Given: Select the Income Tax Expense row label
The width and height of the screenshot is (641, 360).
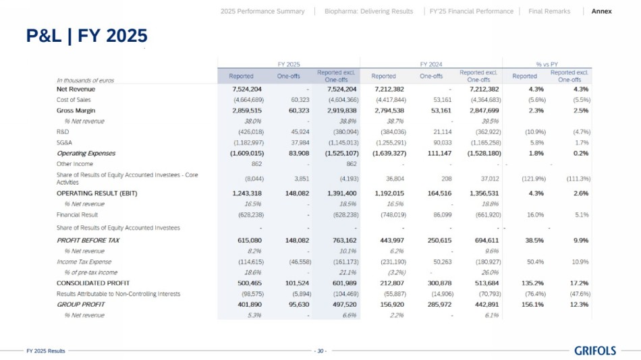Looking at the screenshot, I should (84, 262).
